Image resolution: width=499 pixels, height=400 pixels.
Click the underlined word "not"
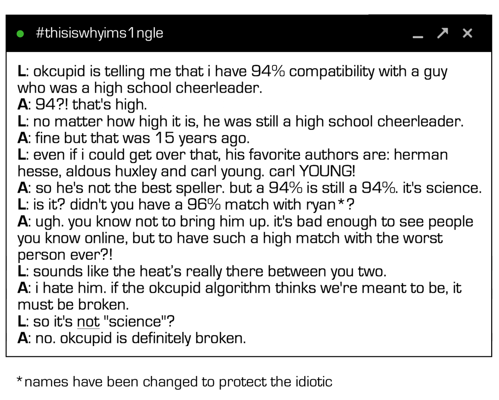pyautogui.click(x=88, y=322)
